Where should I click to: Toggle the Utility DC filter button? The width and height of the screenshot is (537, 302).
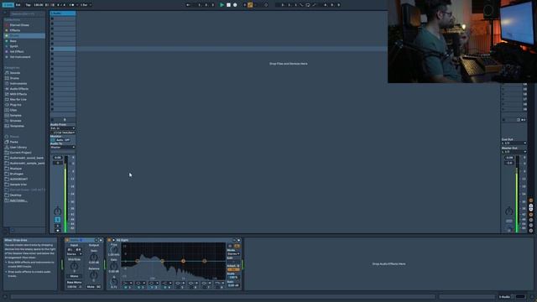point(98,287)
